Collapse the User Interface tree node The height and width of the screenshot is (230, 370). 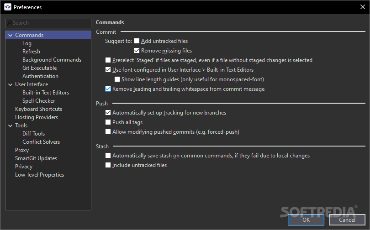tap(10, 84)
